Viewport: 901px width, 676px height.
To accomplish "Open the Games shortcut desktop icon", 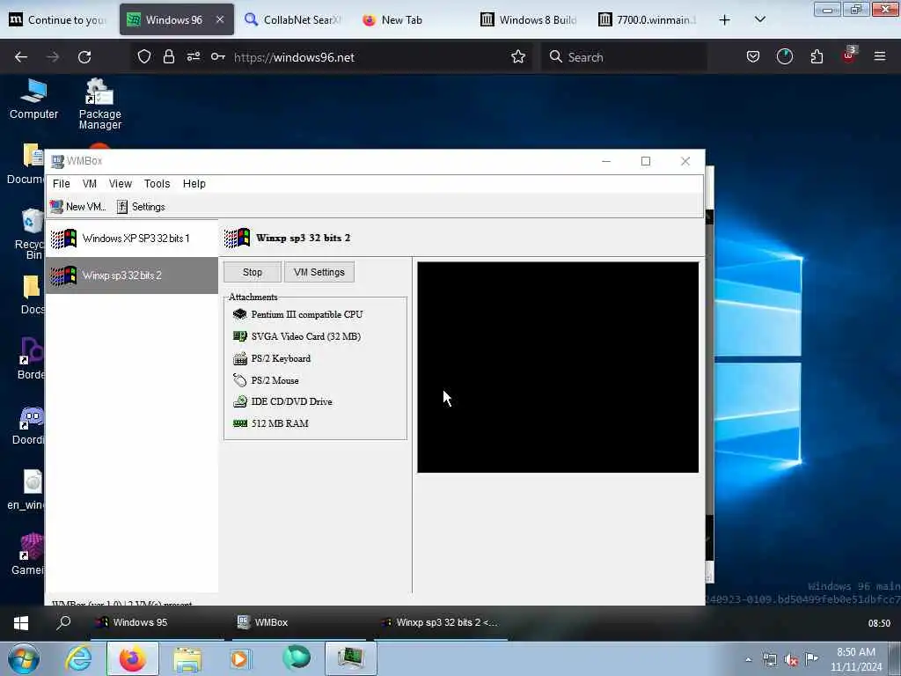I will point(29,555).
